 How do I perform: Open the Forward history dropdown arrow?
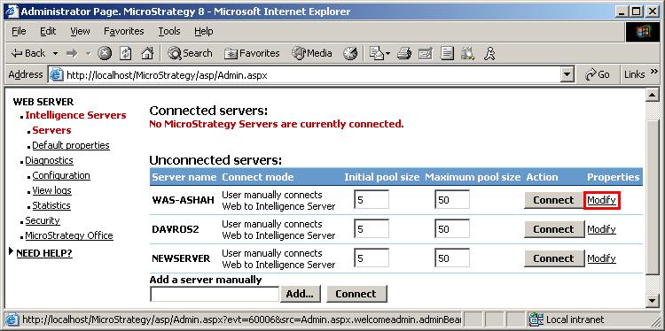89,54
